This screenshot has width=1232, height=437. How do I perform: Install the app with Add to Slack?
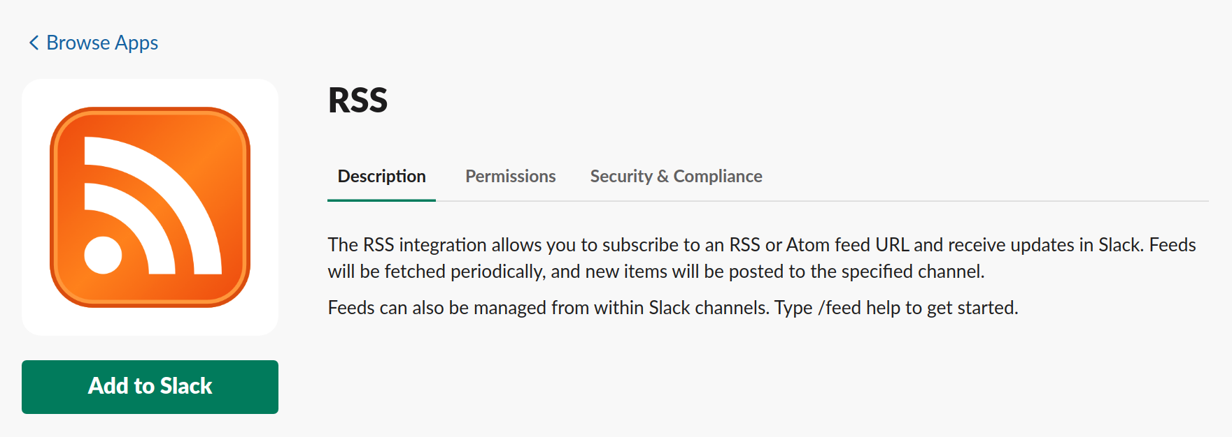coord(150,387)
